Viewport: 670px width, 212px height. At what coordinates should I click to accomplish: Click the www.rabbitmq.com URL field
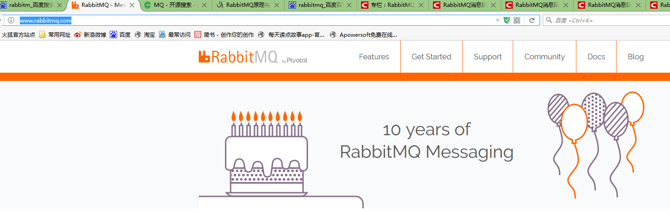tap(256, 21)
